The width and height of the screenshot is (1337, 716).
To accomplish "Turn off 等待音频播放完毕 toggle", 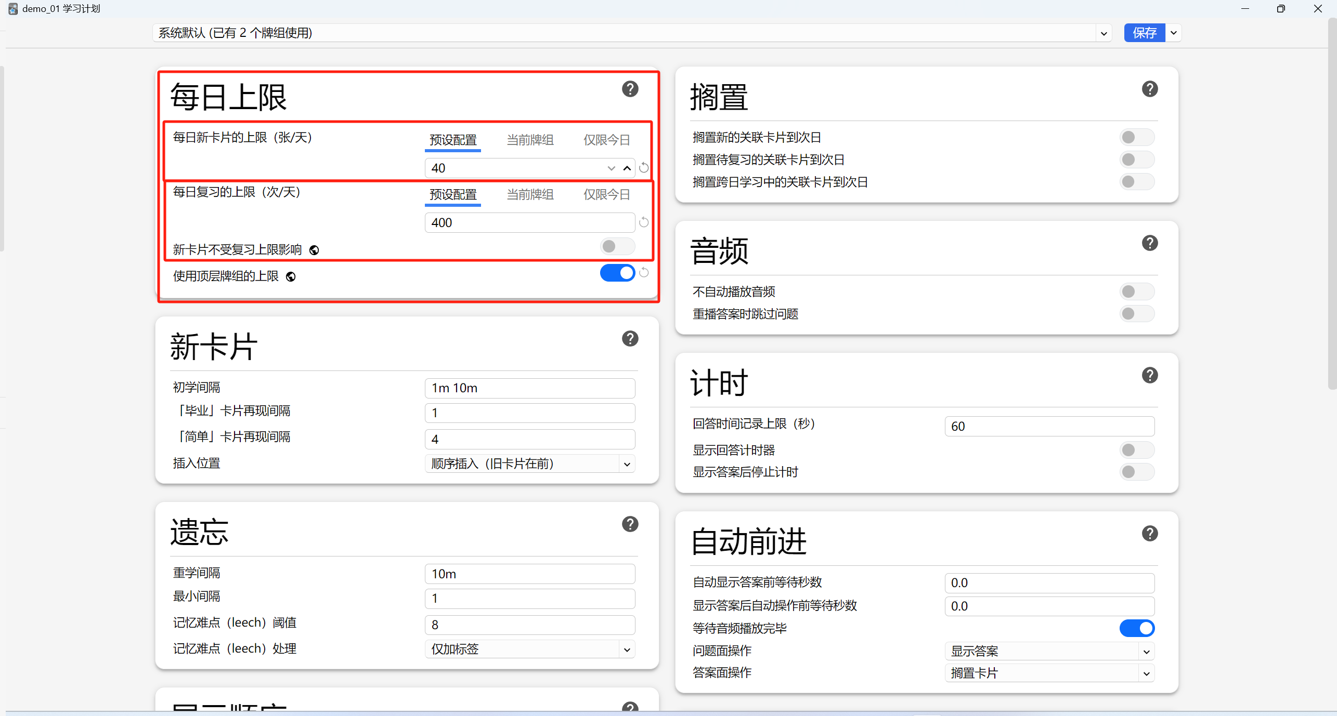I will tap(1136, 628).
